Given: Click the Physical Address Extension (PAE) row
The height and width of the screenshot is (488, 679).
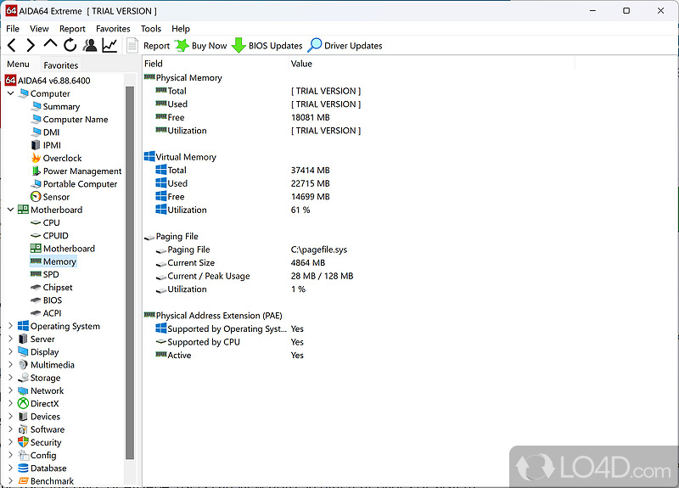Looking at the screenshot, I should pyautogui.click(x=219, y=315).
